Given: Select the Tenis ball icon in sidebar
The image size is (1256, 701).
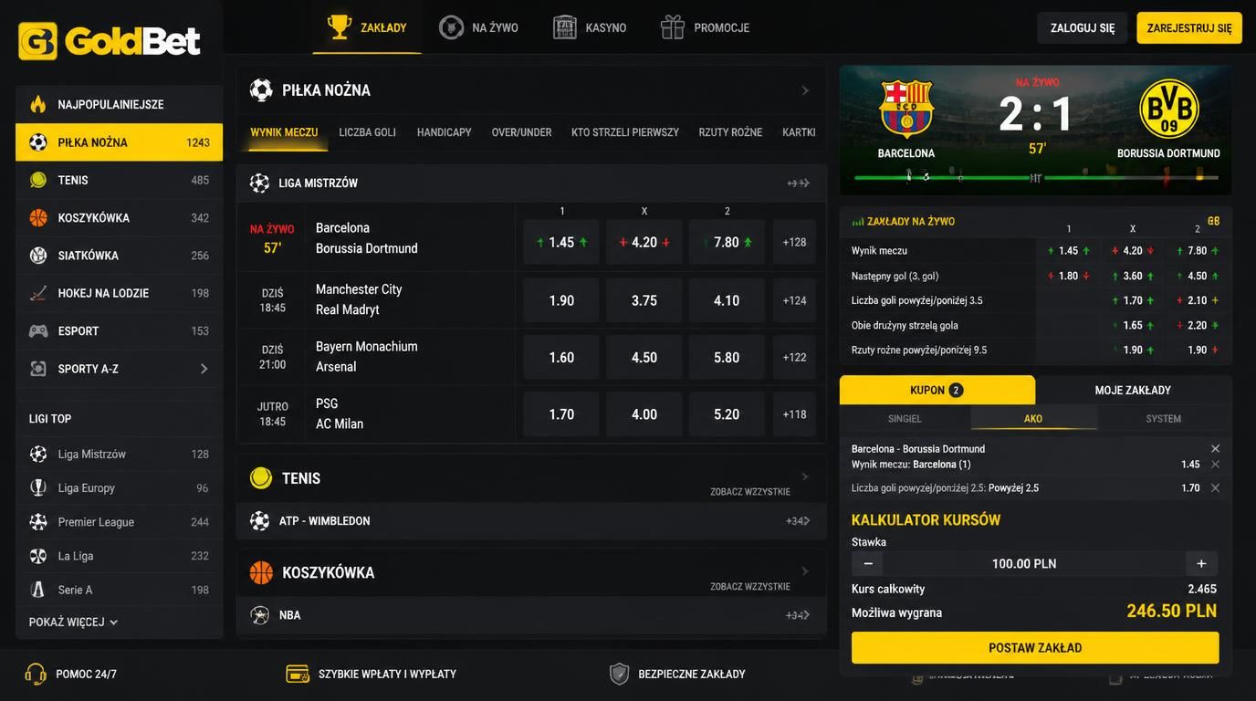Looking at the screenshot, I should pyautogui.click(x=37, y=180).
